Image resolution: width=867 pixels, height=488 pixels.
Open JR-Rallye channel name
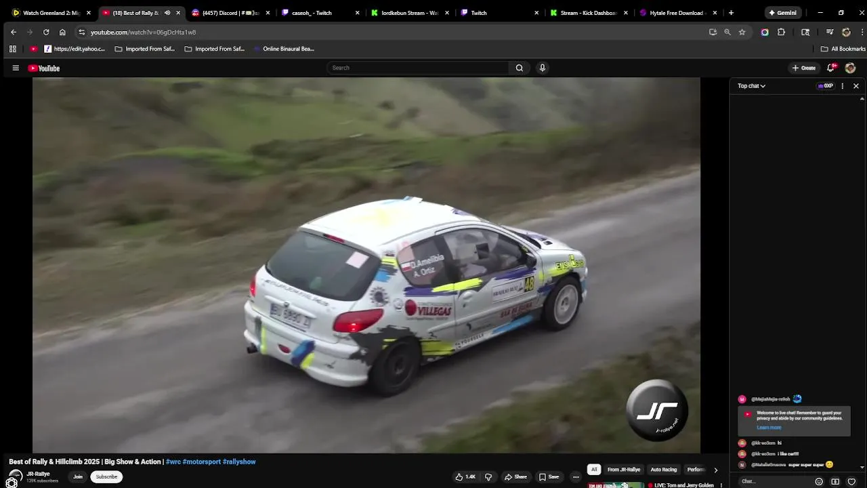point(39,474)
